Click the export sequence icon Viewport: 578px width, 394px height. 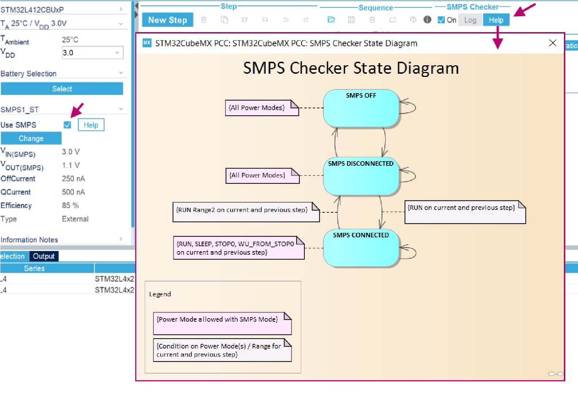tap(392, 20)
